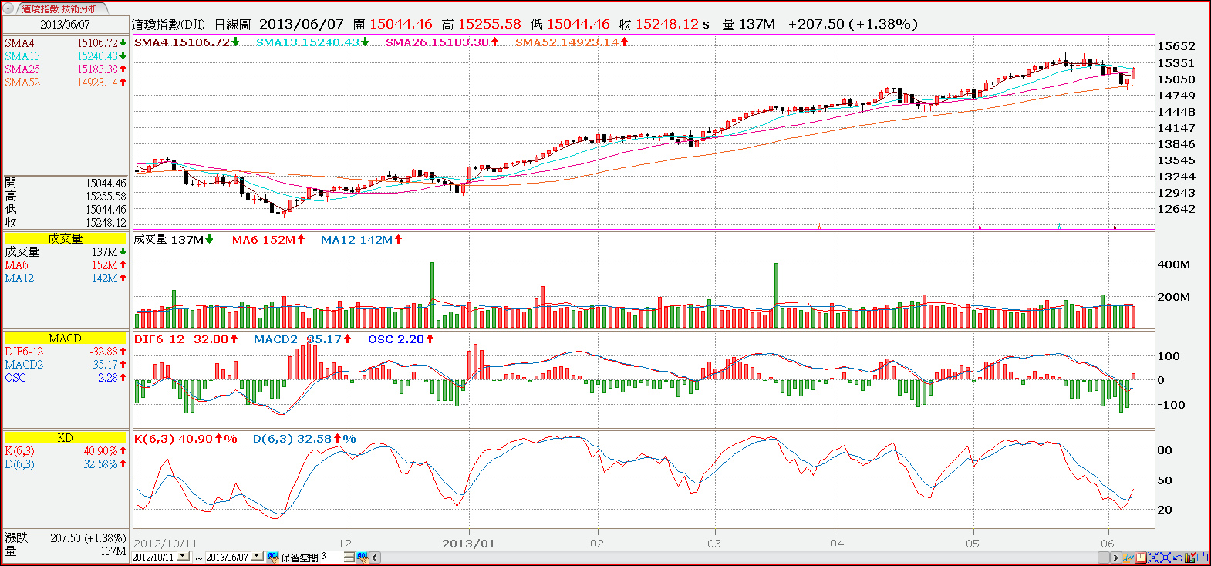Click the shrink arrows zoom-out icon

click(x=1153, y=558)
